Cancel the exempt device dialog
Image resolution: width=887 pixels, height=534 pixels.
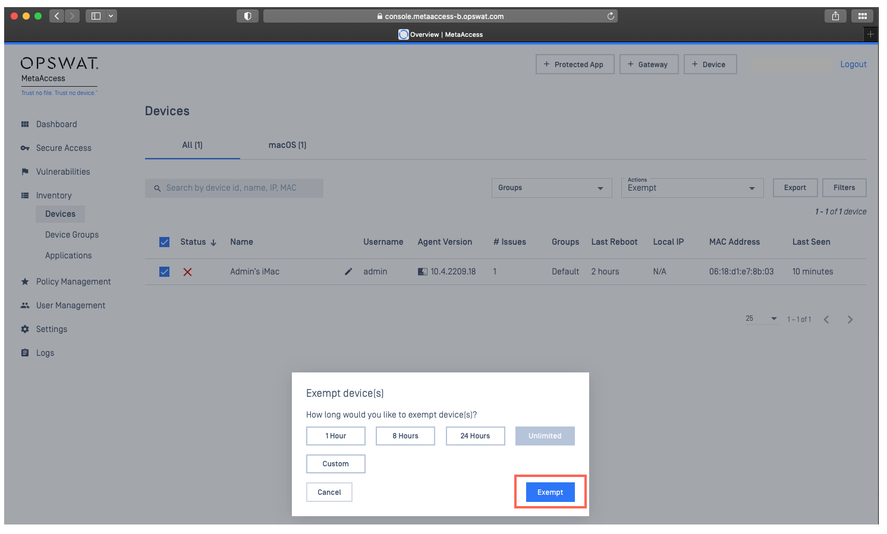point(329,492)
